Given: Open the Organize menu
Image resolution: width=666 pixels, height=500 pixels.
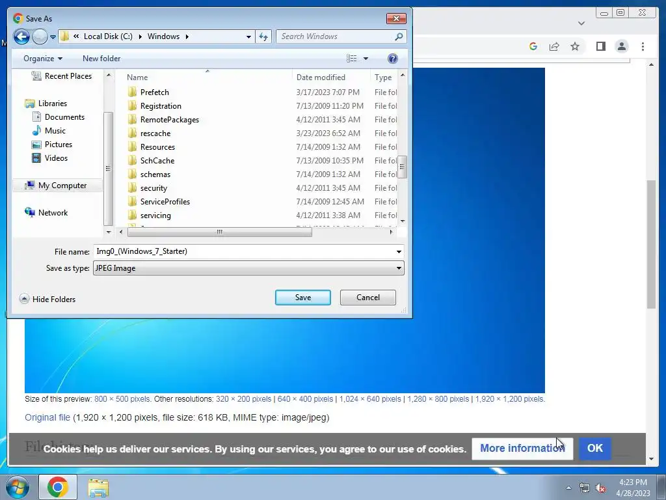Looking at the screenshot, I should pyautogui.click(x=42, y=59).
